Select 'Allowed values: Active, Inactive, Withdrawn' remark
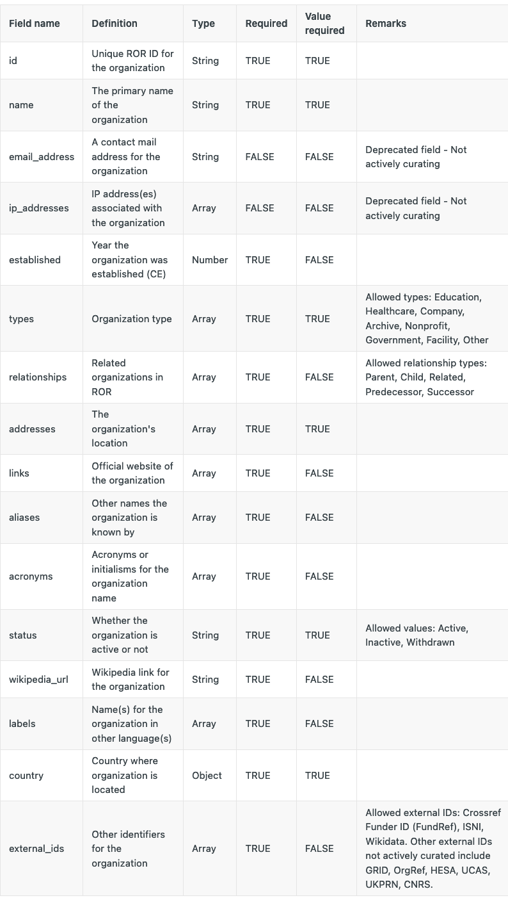Screen dimensions: 508x898 point(417,635)
